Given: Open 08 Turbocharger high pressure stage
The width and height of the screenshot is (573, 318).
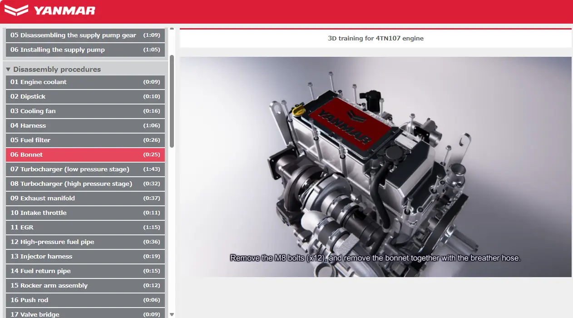Looking at the screenshot, I should (84, 184).
